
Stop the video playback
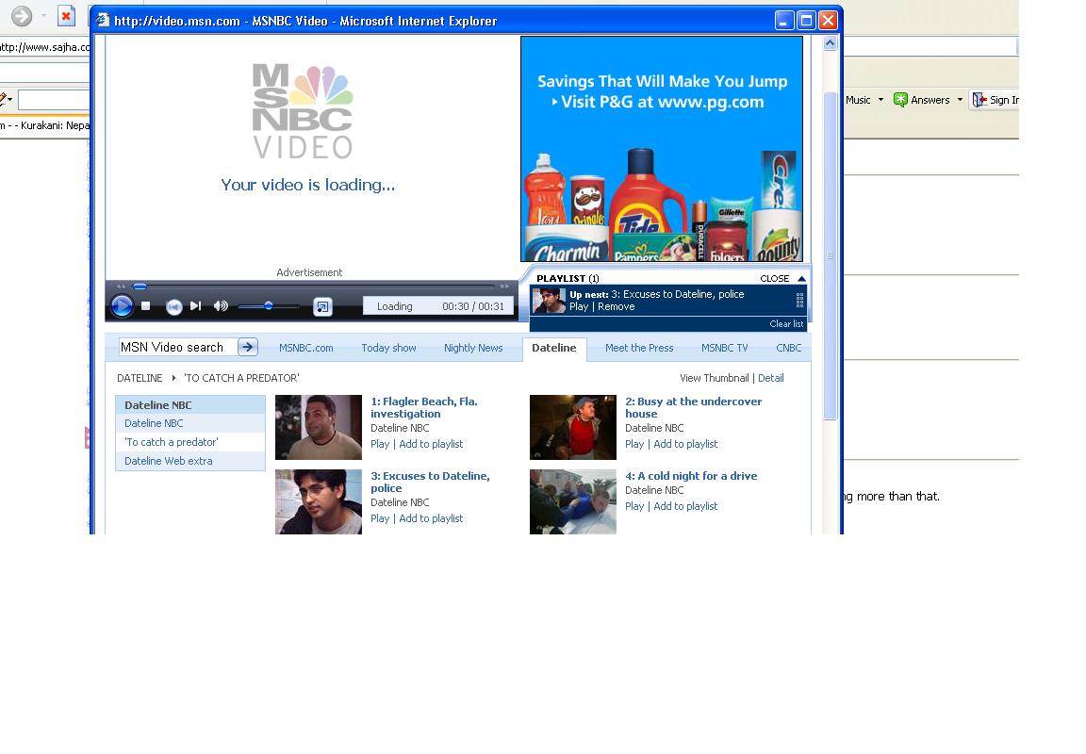click(146, 305)
